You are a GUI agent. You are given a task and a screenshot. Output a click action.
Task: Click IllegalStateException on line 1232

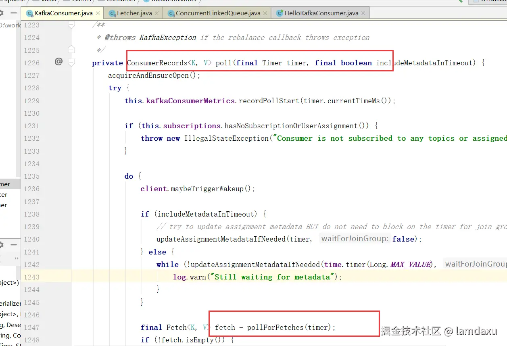pyautogui.click(x=226, y=138)
